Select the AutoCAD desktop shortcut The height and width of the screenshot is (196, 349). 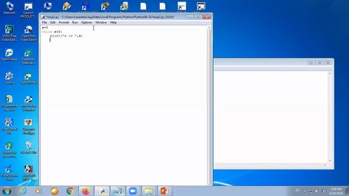pos(28,173)
